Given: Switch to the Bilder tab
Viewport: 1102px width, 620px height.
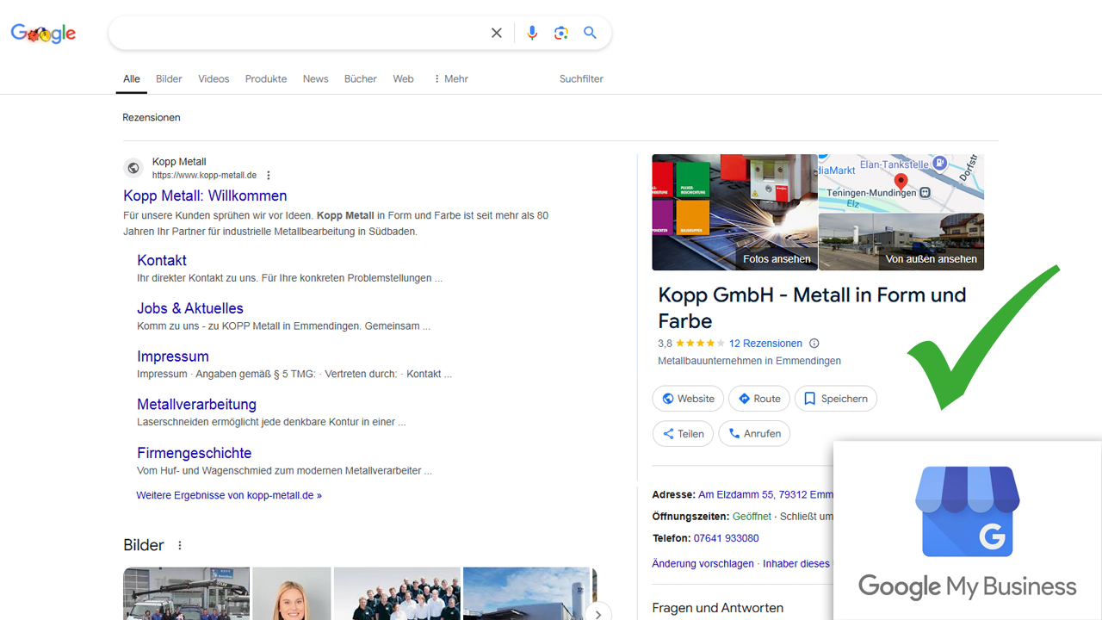Looking at the screenshot, I should 169,78.
